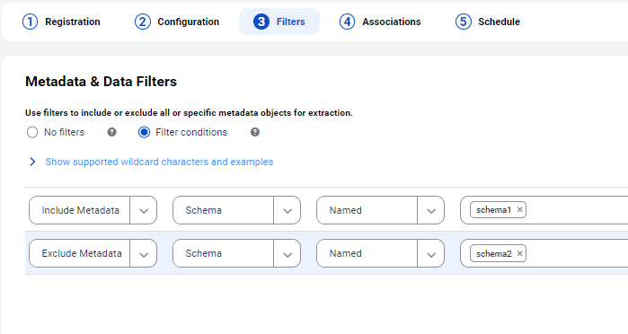Go to the Registration step
This screenshot has height=334, width=628.
point(61,22)
